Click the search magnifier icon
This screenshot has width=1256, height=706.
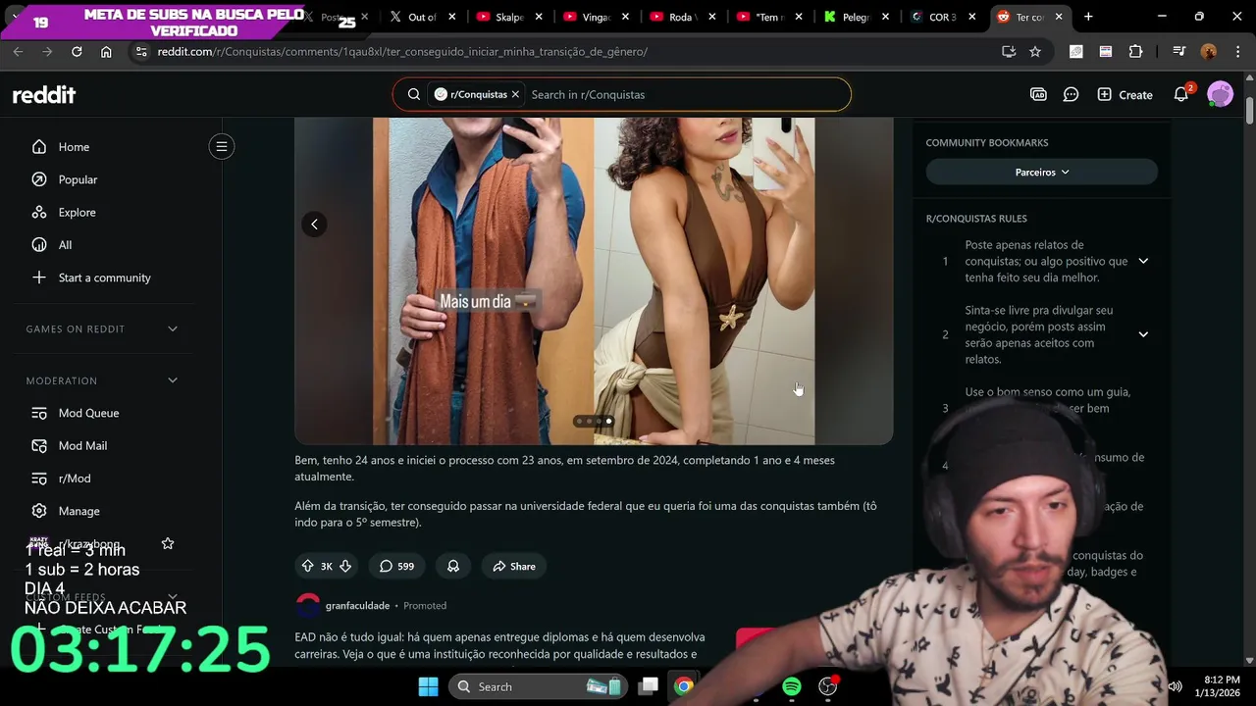point(414,94)
